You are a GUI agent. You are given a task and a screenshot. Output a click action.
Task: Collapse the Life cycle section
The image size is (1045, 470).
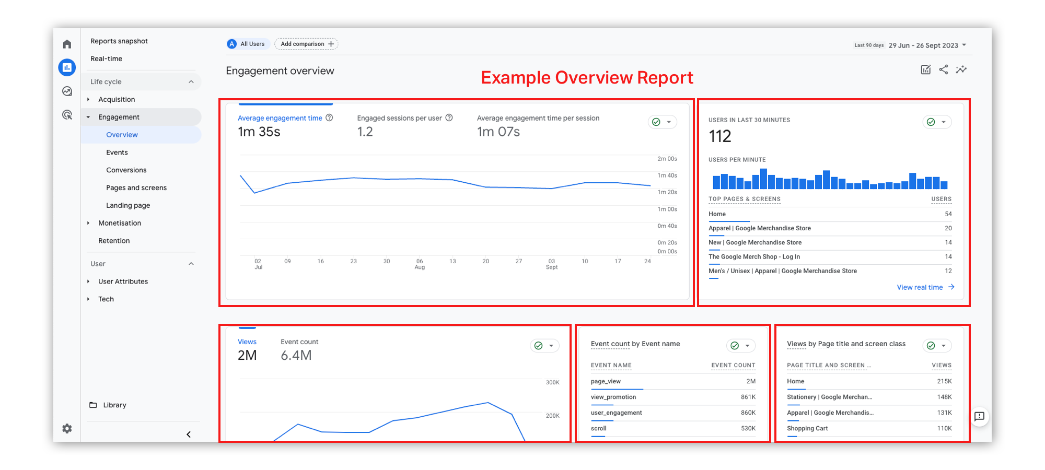click(x=191, y=81)
